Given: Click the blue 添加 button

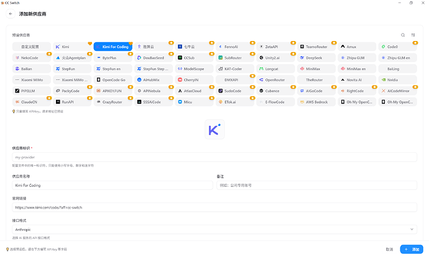Looking at the screenshot, I should 412,250.
